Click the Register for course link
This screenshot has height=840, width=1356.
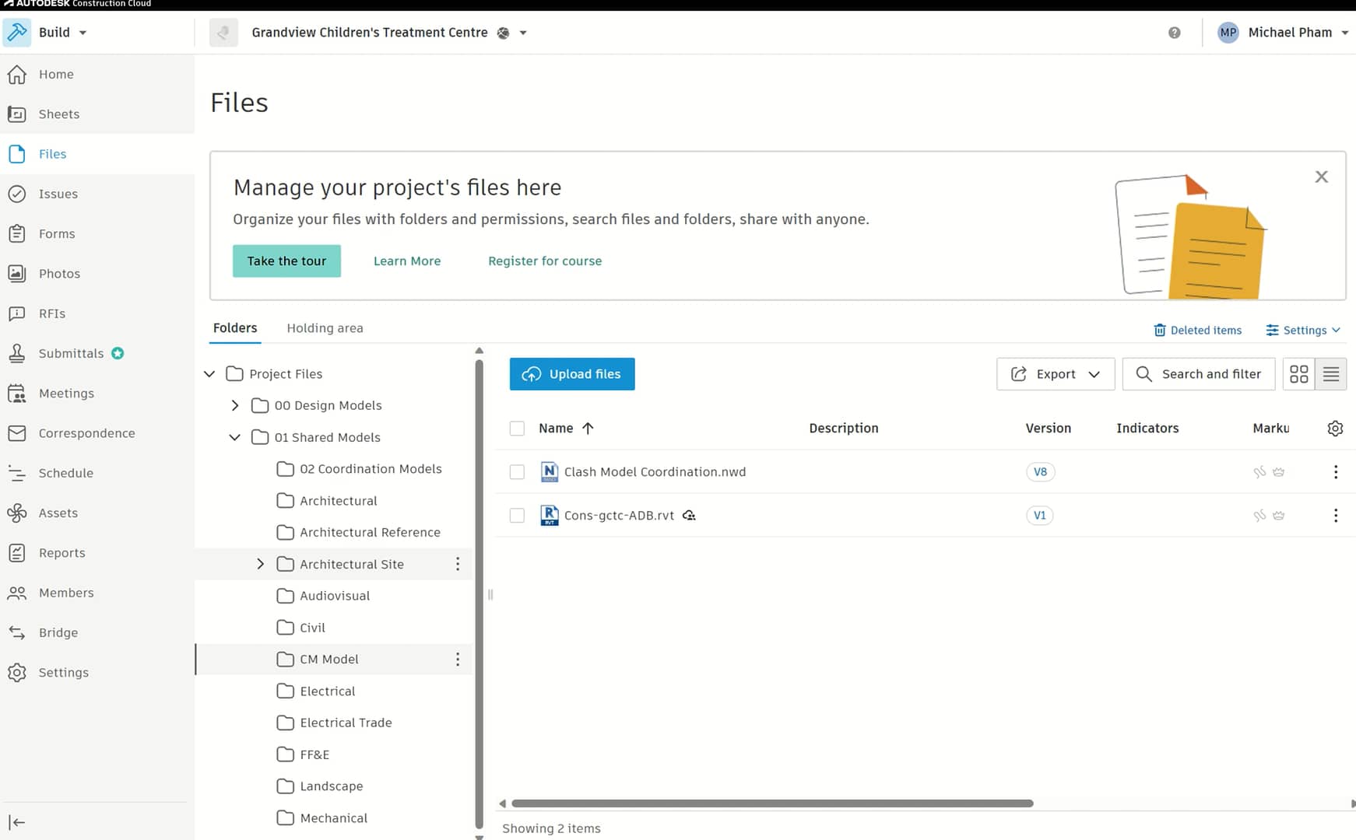click(544, 261)
